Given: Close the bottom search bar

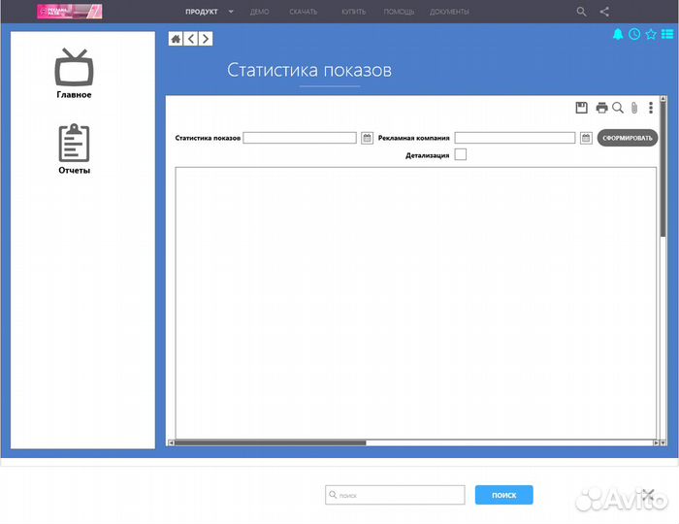Looking at the screenshot, I should coord(648,495).
